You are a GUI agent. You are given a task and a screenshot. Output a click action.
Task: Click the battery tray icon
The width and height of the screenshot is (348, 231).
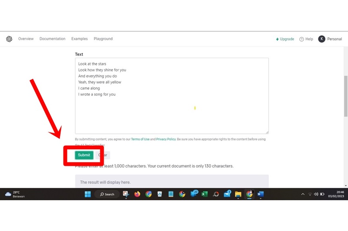pyautogui.click(x=322, y=194)
